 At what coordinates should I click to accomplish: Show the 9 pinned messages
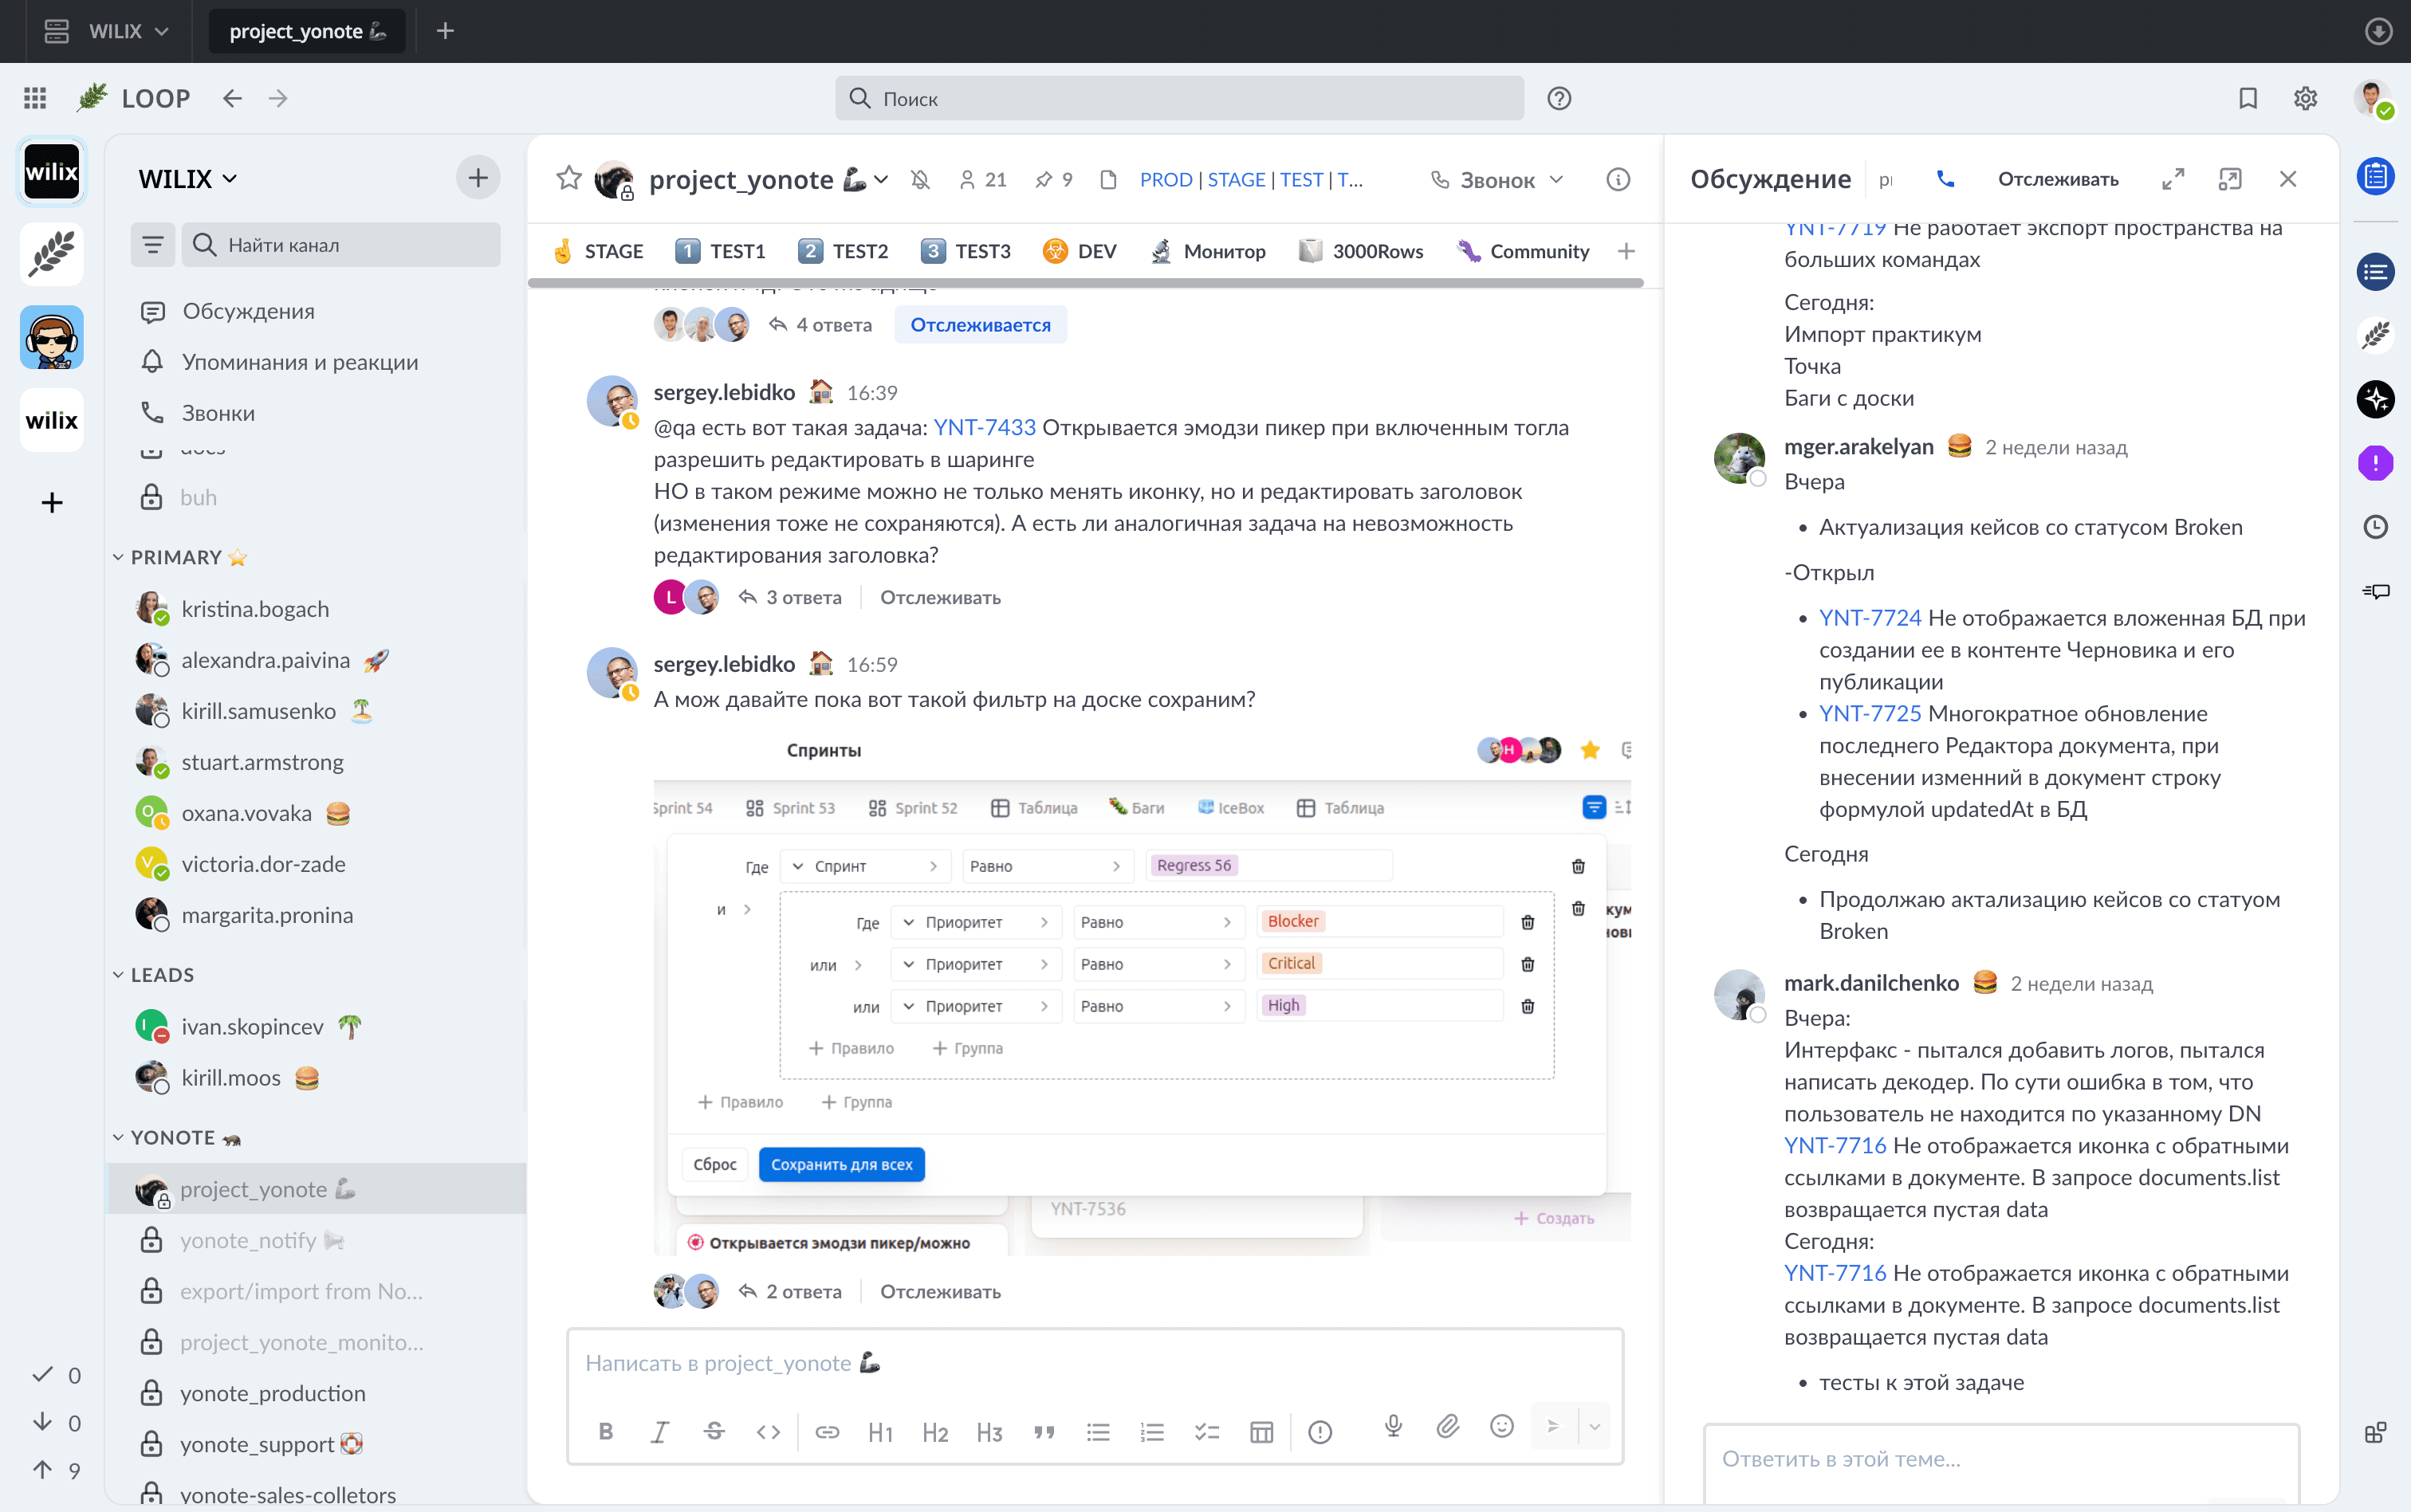coord(1054,180)
